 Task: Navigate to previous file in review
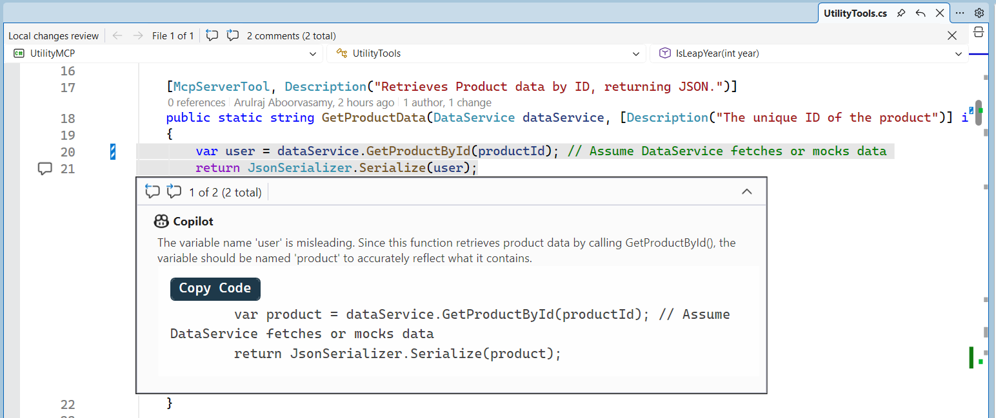[117, 36]
